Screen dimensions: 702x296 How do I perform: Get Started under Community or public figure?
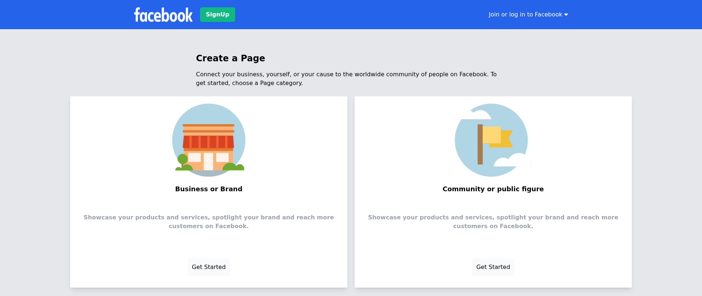[x=493, y=267]
